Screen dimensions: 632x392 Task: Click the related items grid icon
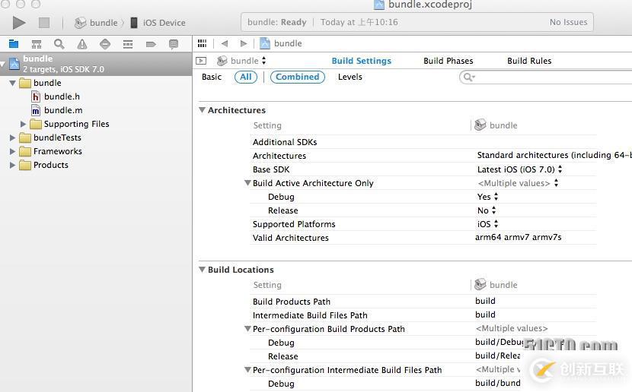(x=202, y=43)
